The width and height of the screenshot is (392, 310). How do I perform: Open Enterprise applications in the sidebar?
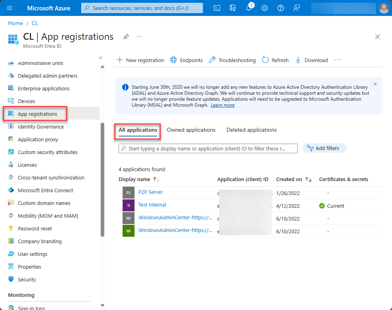click(x=44, y=88)
